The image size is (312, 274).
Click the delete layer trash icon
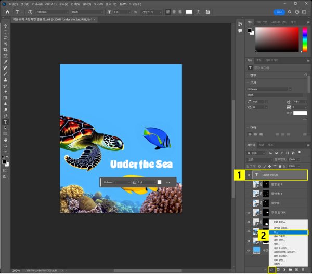pyautogui.click(x=303, y=269)
